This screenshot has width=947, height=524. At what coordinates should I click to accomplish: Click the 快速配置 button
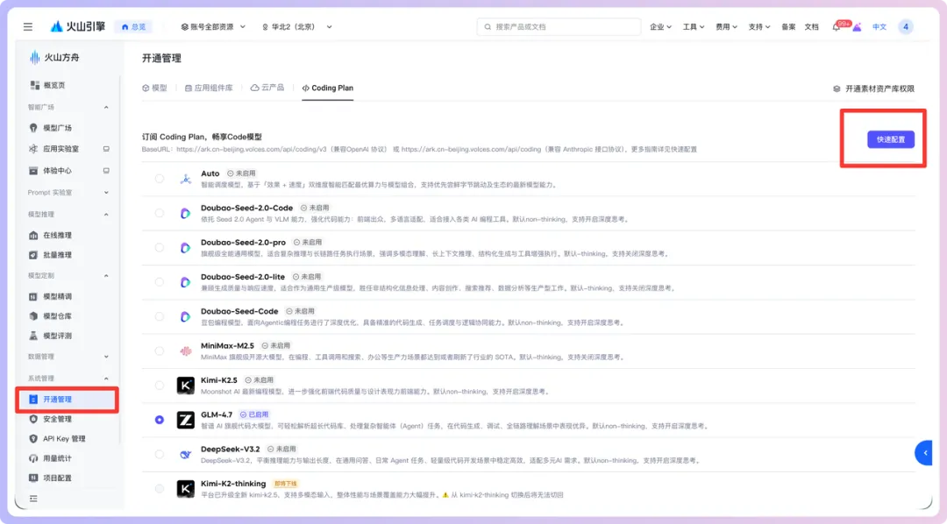coord(890,139)
